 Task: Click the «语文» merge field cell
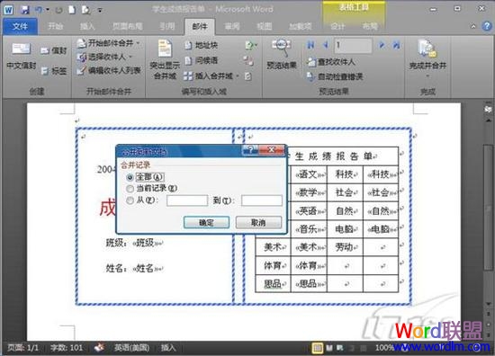[x=309, y=174]
